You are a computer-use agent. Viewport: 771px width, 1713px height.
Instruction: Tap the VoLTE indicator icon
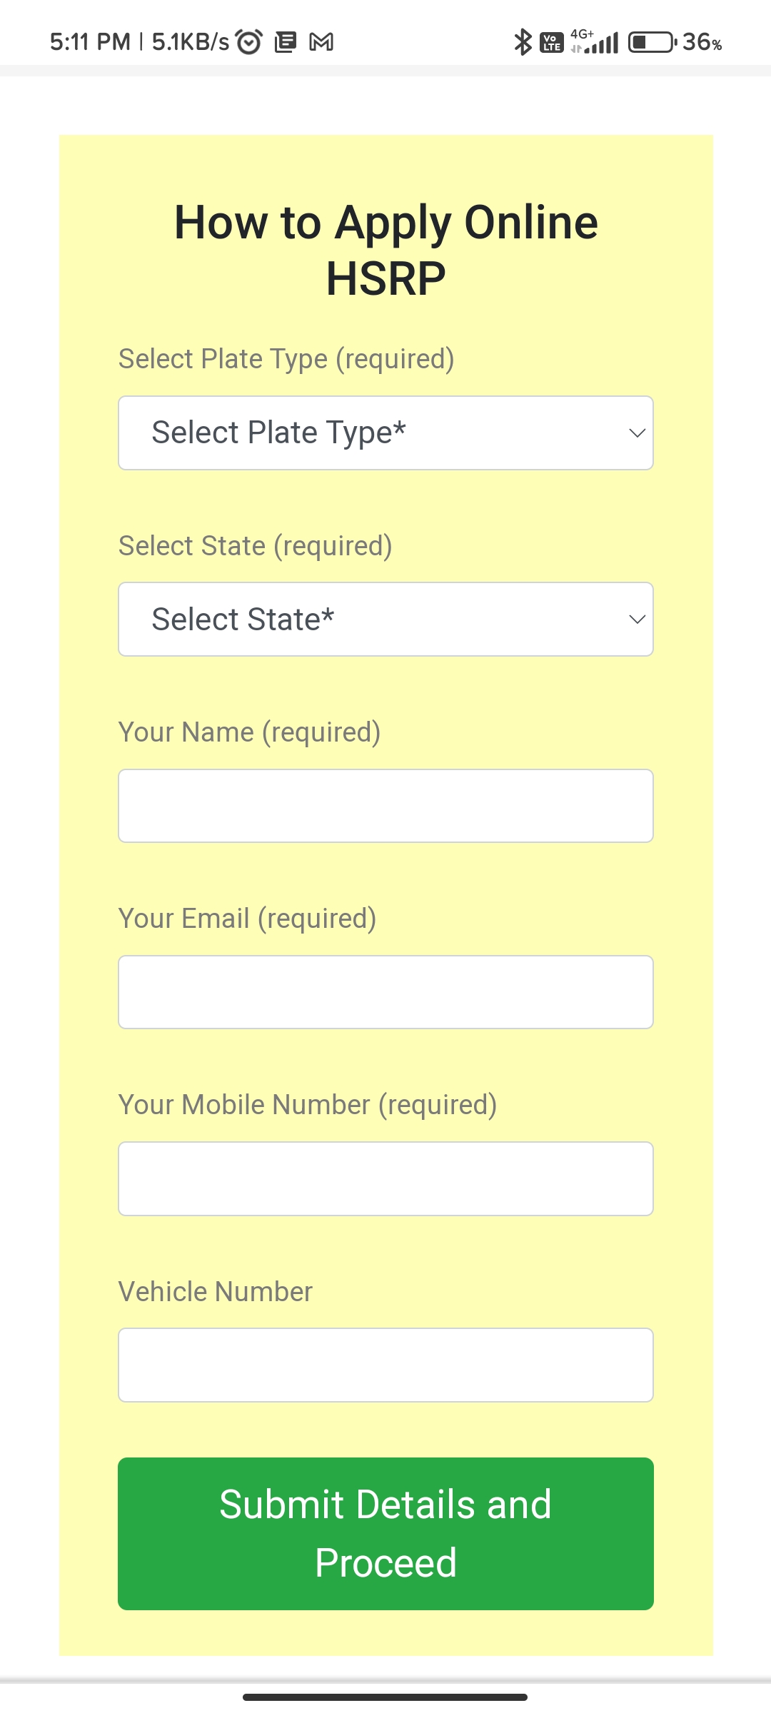(552, 42)
